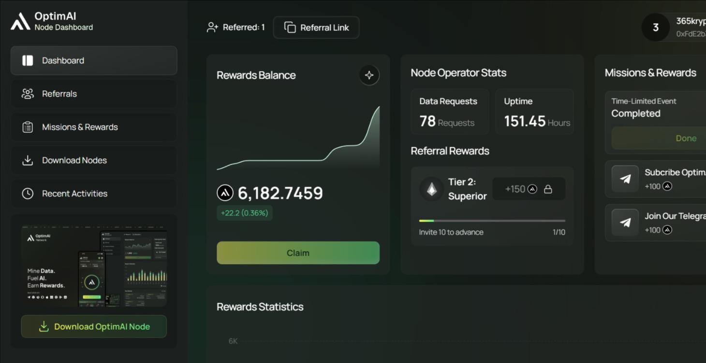Image resolution: width=706 pixels, height=363 pixels.
Task: Click the OptimAI app promo thumbnail
Action: click(94, 265)
